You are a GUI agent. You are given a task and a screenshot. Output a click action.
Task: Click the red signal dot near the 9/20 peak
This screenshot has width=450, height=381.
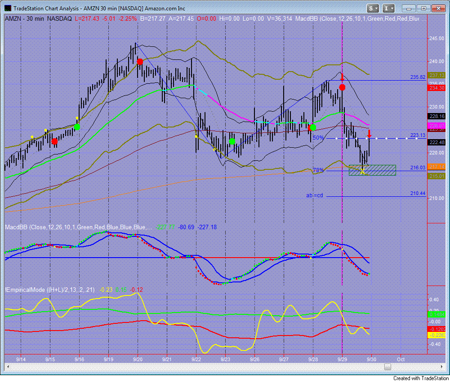pos(140,62)
